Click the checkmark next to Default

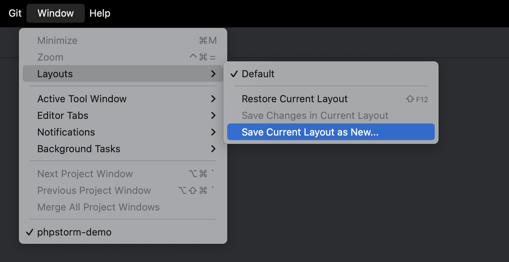click(x=234, y=74)
